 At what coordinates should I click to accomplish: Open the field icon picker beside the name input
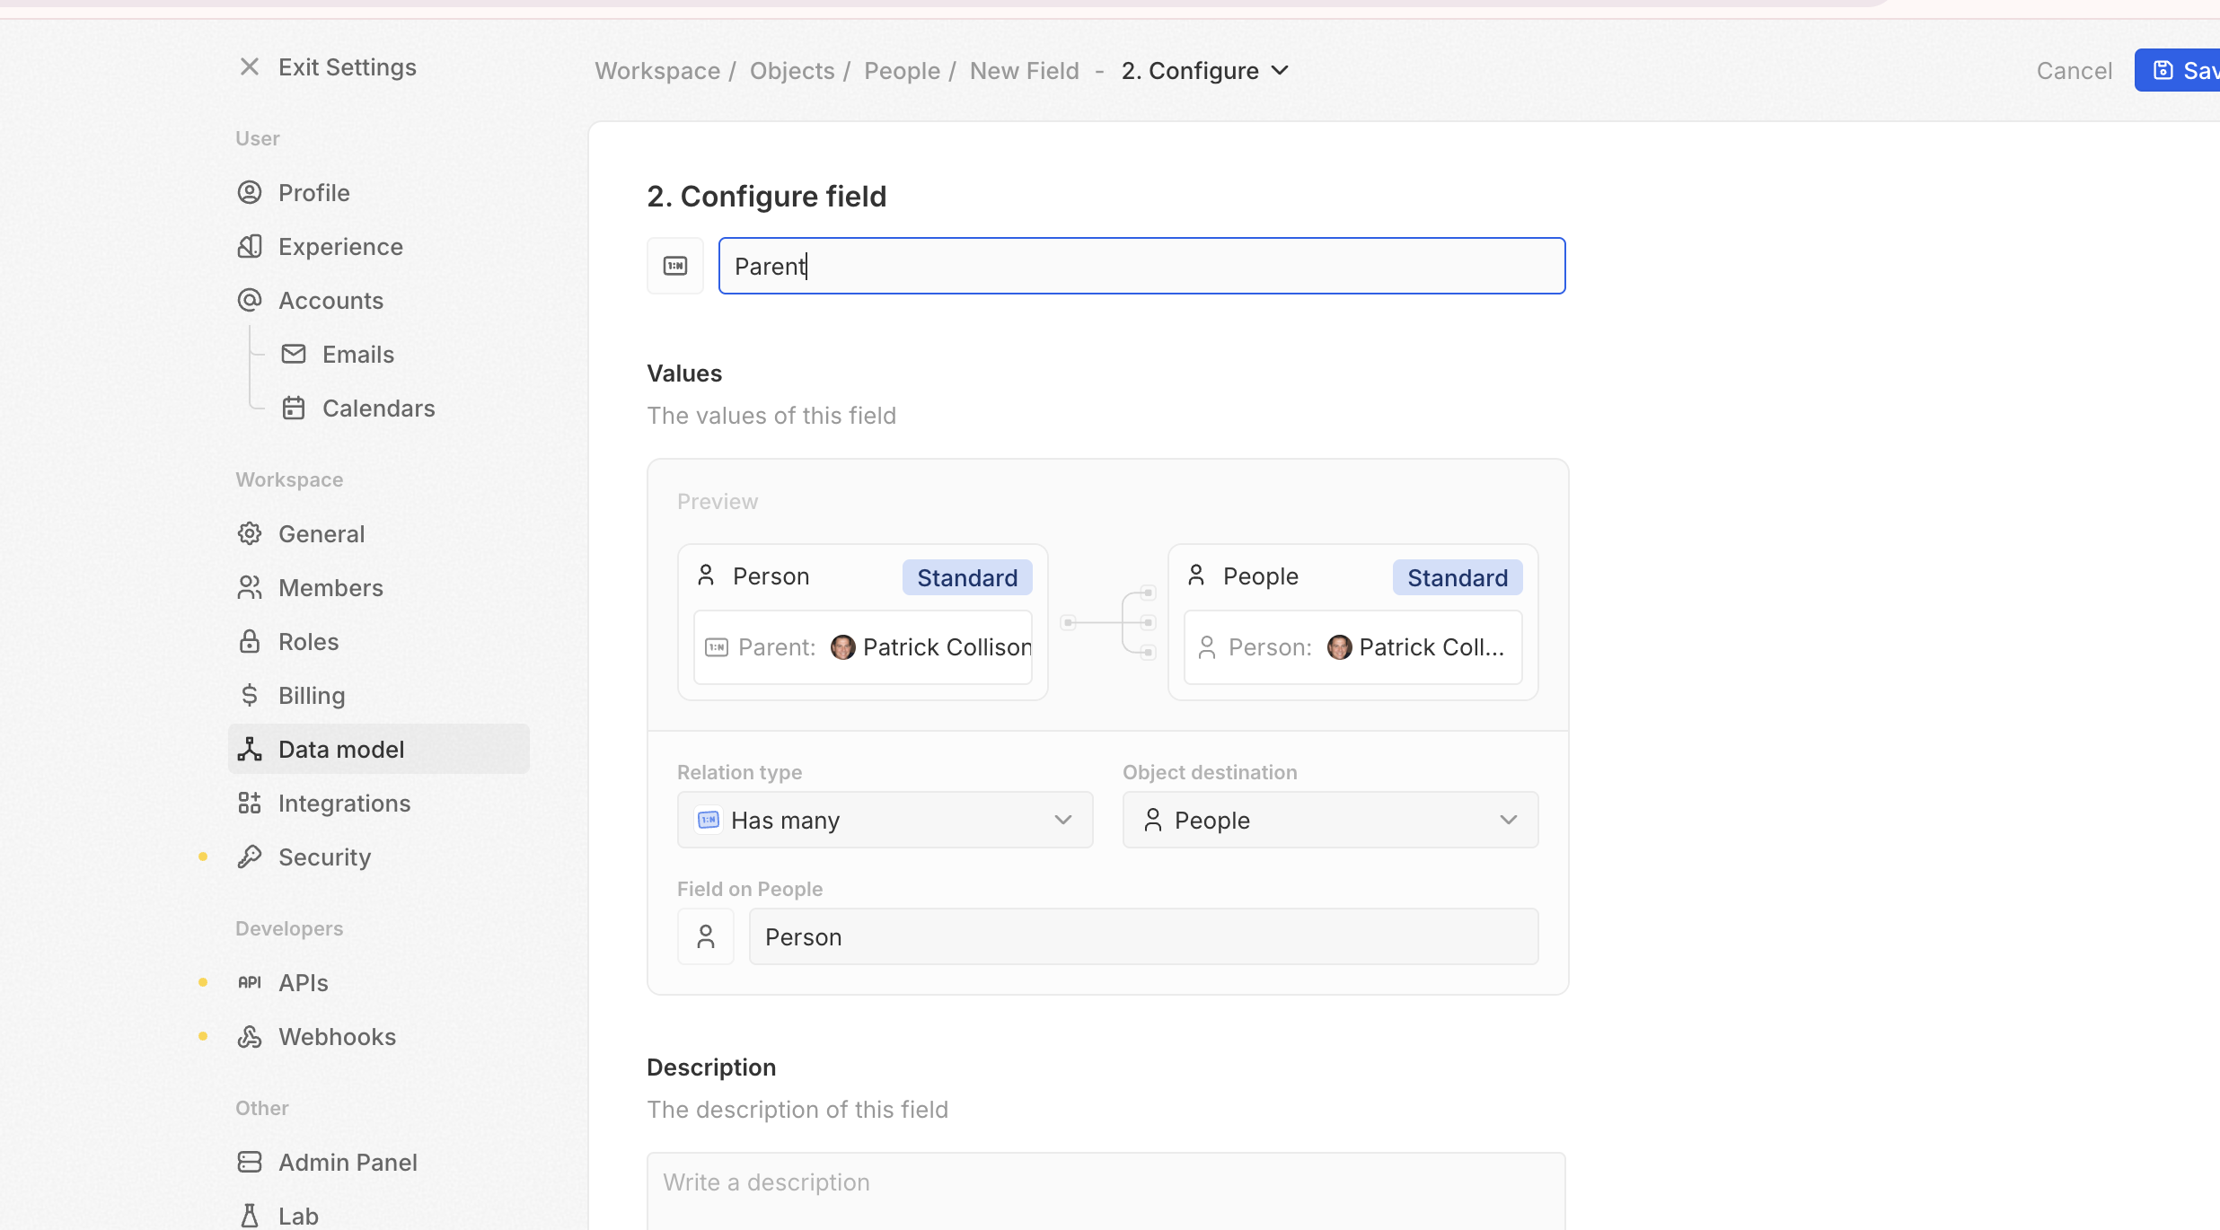[x=675, y=266]
